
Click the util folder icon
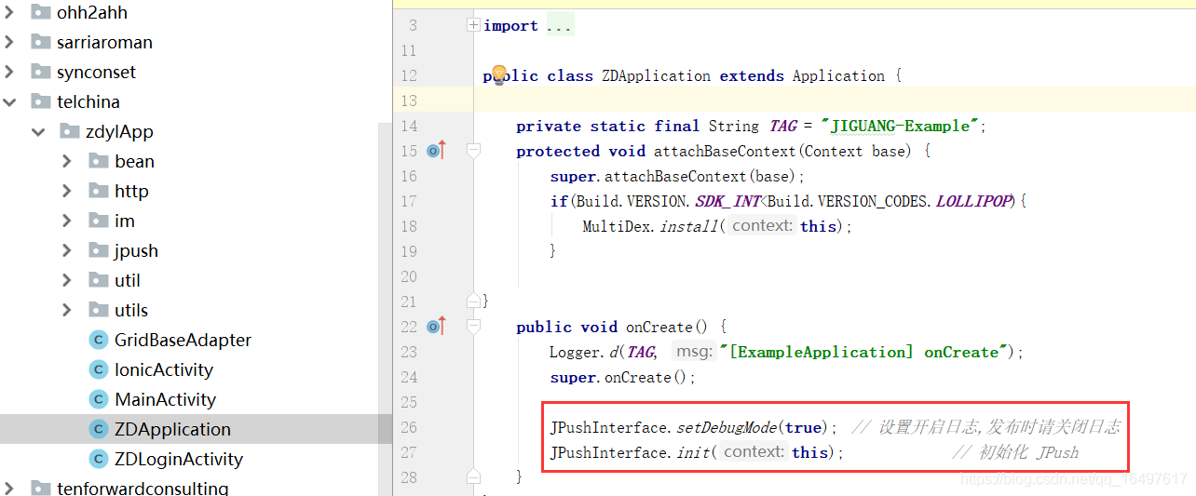(99, 280)
